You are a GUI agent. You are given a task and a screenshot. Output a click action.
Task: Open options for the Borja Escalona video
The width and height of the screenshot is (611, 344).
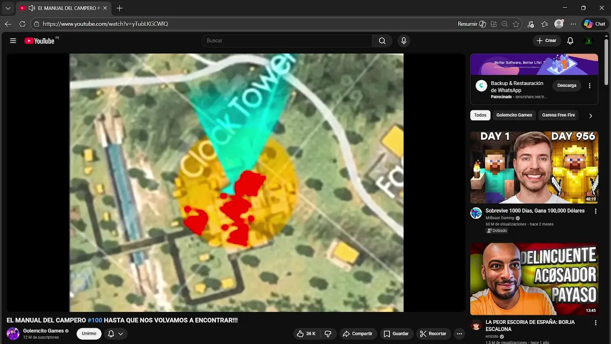[595, 323]
